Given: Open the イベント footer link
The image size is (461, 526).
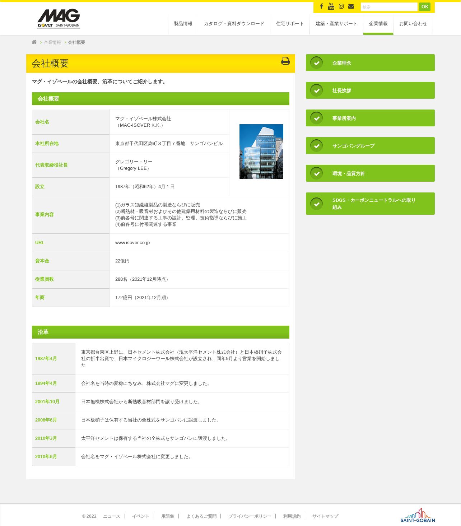Looking at the screenshot, I should 140,516.
